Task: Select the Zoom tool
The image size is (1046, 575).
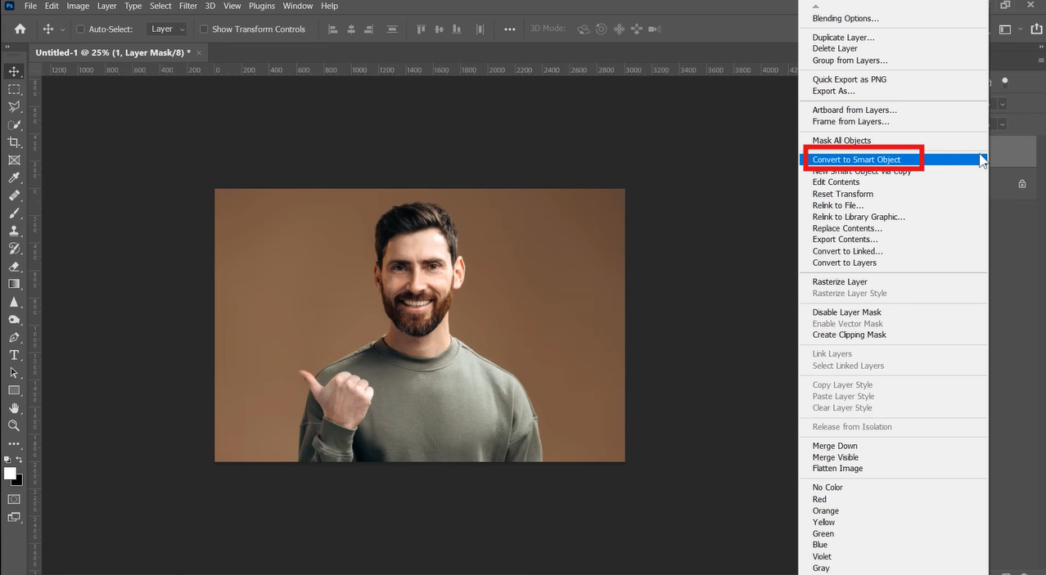Action: tap(13, 425)
